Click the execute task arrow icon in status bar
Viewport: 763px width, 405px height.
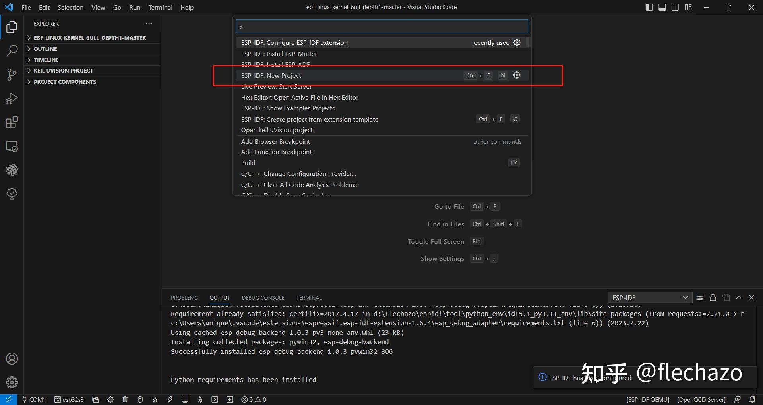230,399
